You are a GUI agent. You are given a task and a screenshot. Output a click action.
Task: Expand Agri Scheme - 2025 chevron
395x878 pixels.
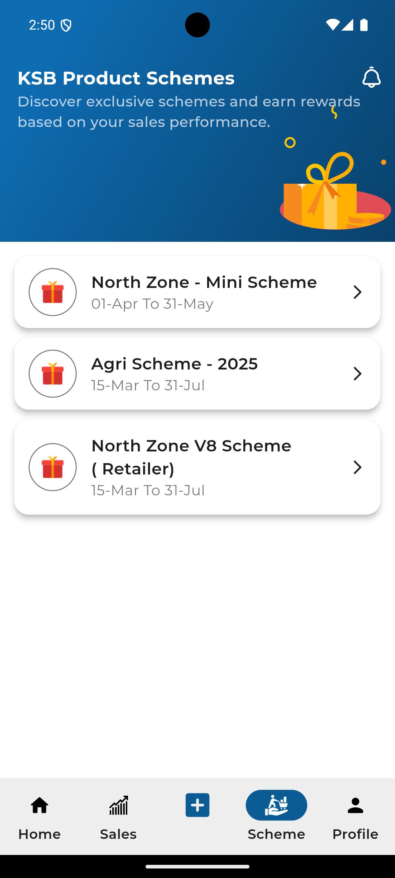(357, 374)
